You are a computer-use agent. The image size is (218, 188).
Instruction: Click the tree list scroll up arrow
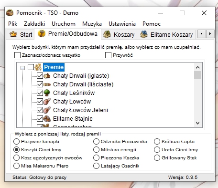[197, 67]
